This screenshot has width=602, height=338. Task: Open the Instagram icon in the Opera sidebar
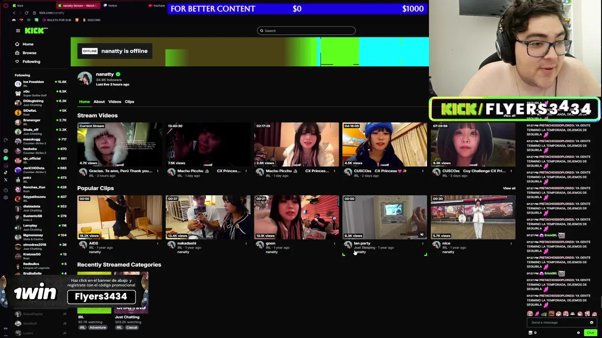coord(6,165)
